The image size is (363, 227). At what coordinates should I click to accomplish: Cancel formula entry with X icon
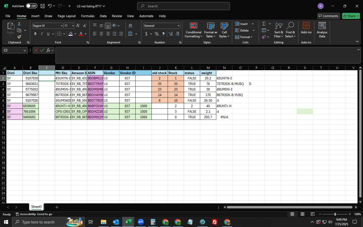pyautogui.click(x=36, y=50)
